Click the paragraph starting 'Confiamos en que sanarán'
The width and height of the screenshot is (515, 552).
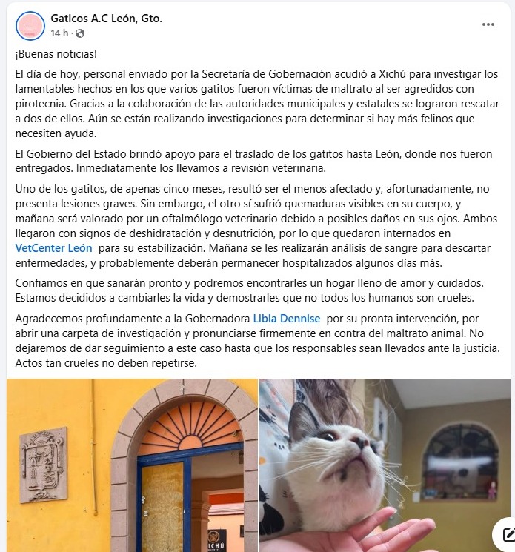pyautogui.click(x=249, y=290)
